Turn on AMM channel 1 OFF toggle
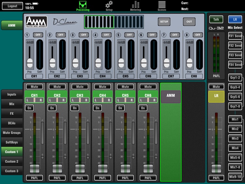Image resolution: width=245 pixels, height=184 pixels. click(38, 35)
